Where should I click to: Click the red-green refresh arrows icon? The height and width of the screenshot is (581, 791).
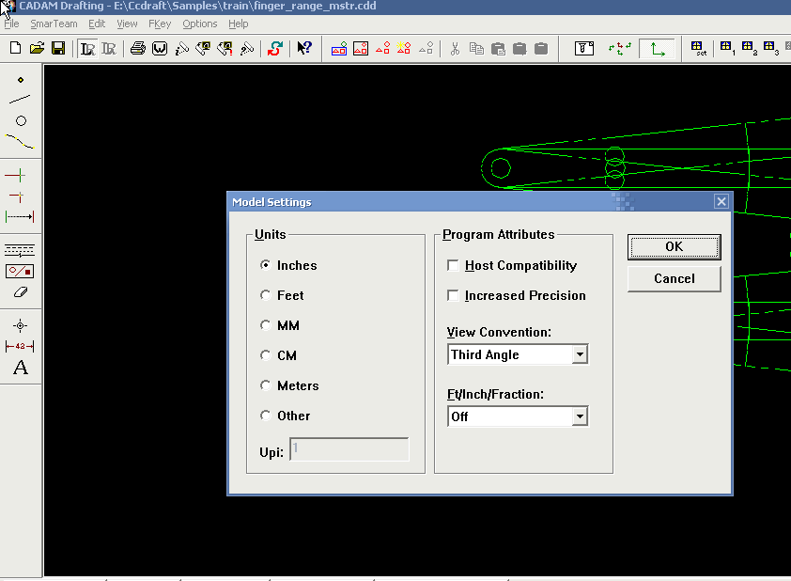(x=275, y=49)
